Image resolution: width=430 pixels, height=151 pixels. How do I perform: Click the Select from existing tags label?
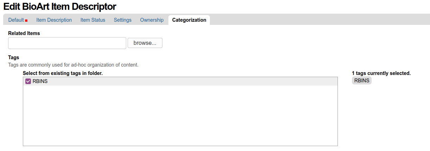coord(63,73)
